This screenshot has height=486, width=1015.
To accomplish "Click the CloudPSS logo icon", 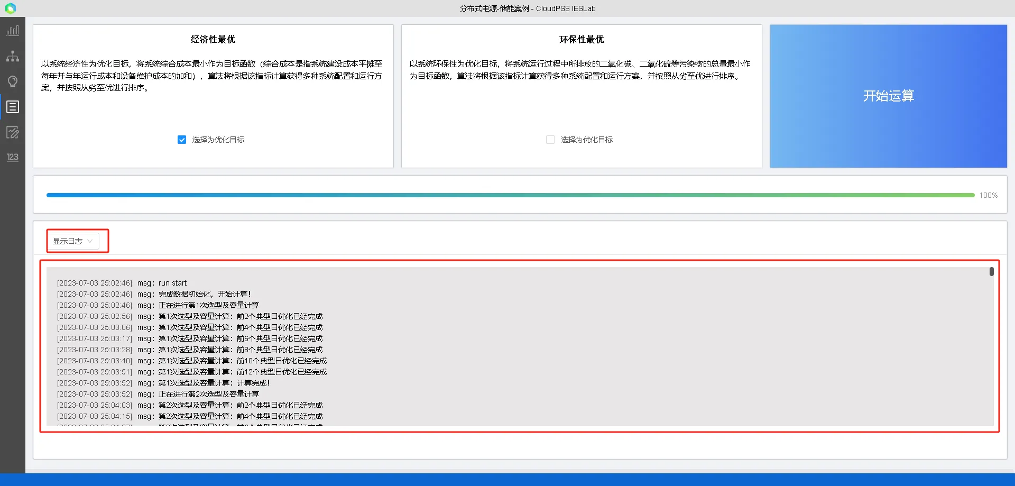I will [x=11, y=8].
